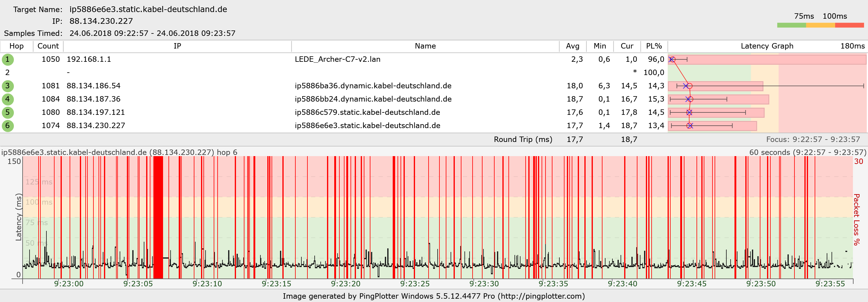Click packet loss value 13,4 for hop 6
868x302 pixels.
coord(656,126)
